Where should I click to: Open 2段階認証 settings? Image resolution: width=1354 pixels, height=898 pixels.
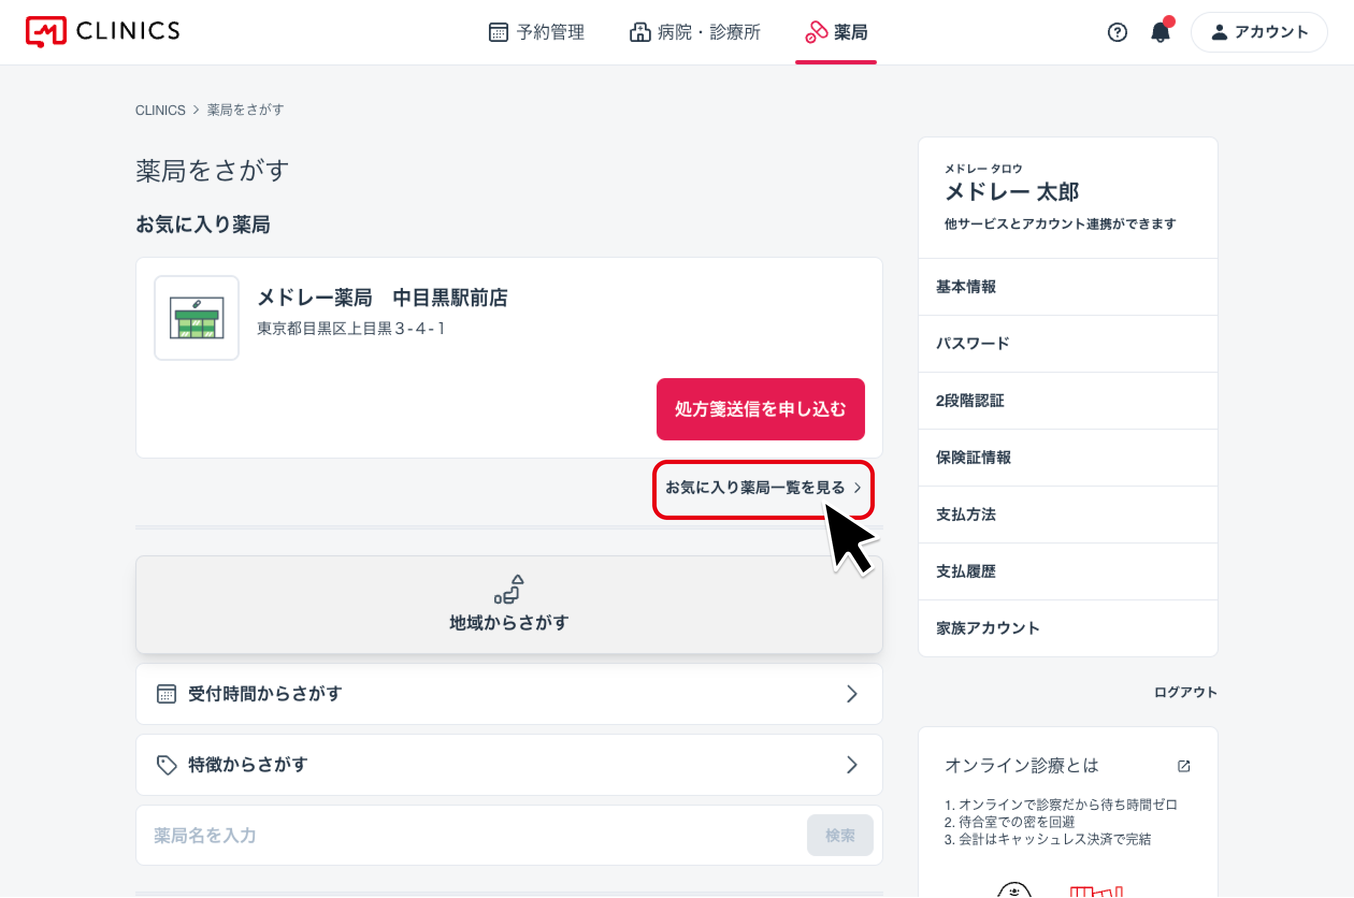point(1068,400)
